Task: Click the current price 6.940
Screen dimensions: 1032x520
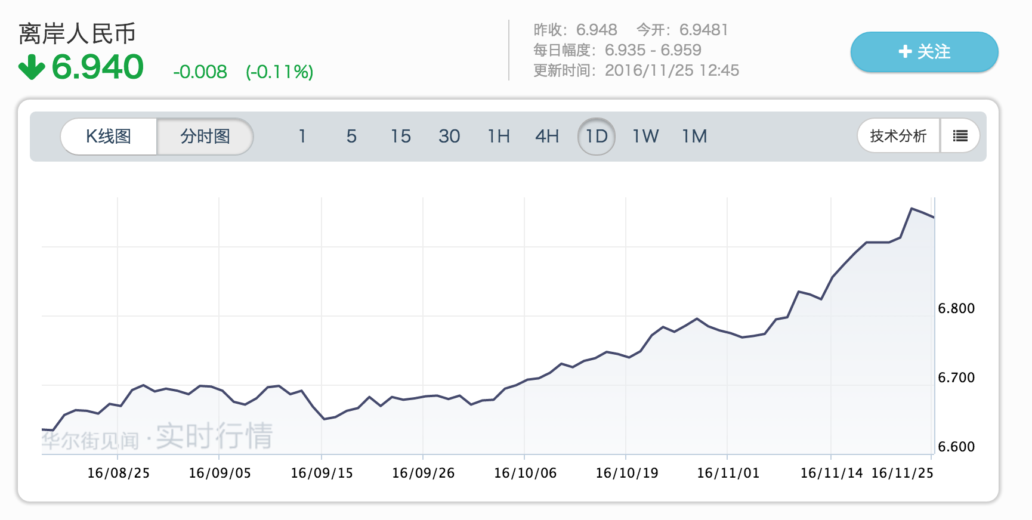Action: [x=98, y=67]
